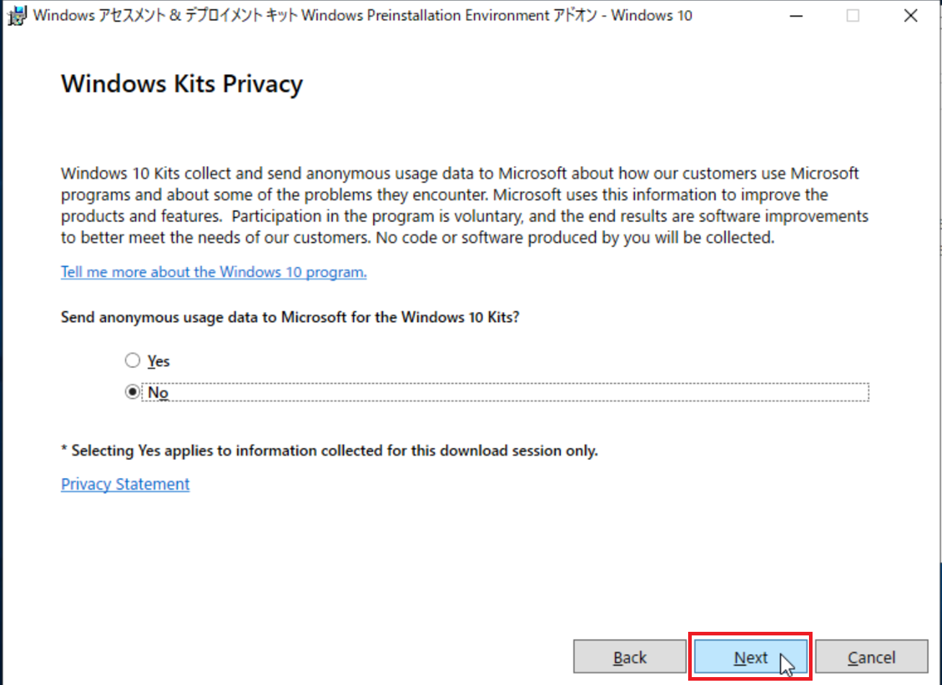
Task: Click the "No" option label text
Action: pos(158,392)
